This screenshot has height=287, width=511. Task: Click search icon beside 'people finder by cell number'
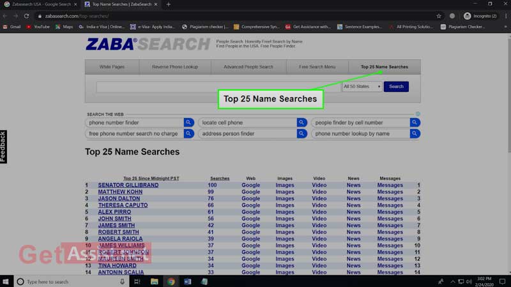click(x=415, y=122)
